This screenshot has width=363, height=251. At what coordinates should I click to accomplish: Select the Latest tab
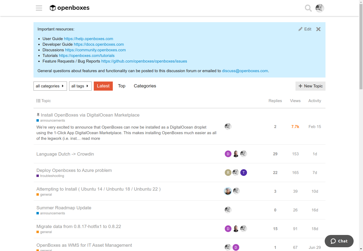103,86
